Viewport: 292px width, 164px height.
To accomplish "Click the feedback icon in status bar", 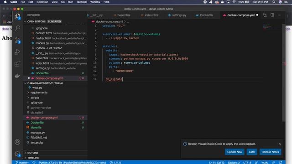I will [274, 163].
